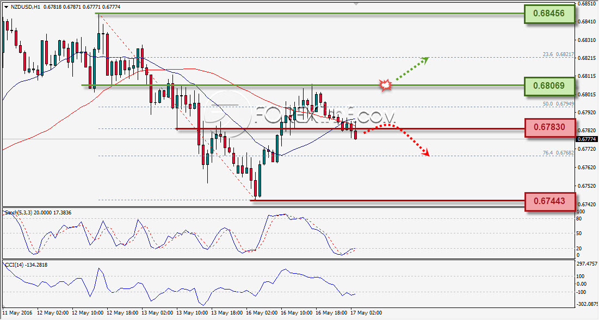The width and height of the screenshot is (599, 320).
Task: Click the 16 May 02:00 time label
Action: coord(262,313)
